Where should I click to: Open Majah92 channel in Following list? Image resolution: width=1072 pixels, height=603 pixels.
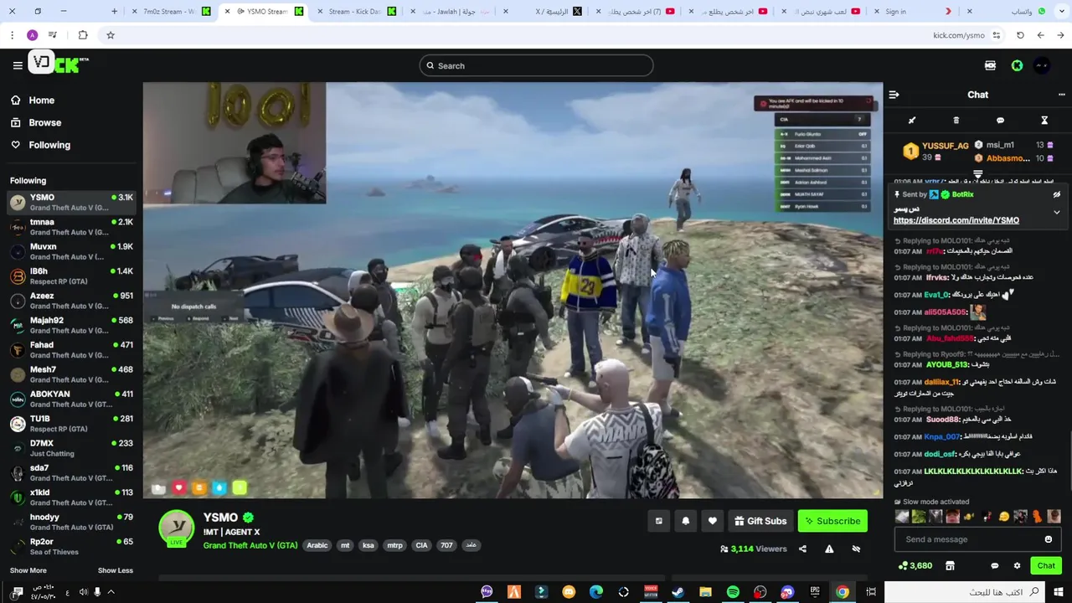tap(71, 325)
